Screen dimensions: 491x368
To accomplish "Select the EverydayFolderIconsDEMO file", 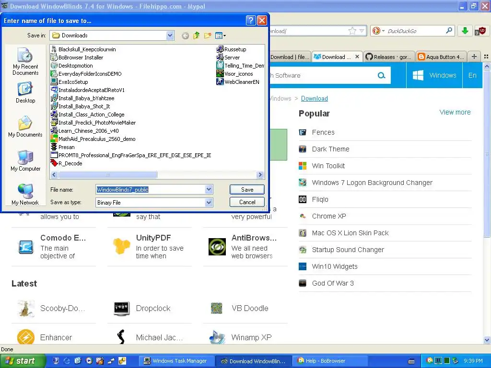I will click(x=86, y=74).
